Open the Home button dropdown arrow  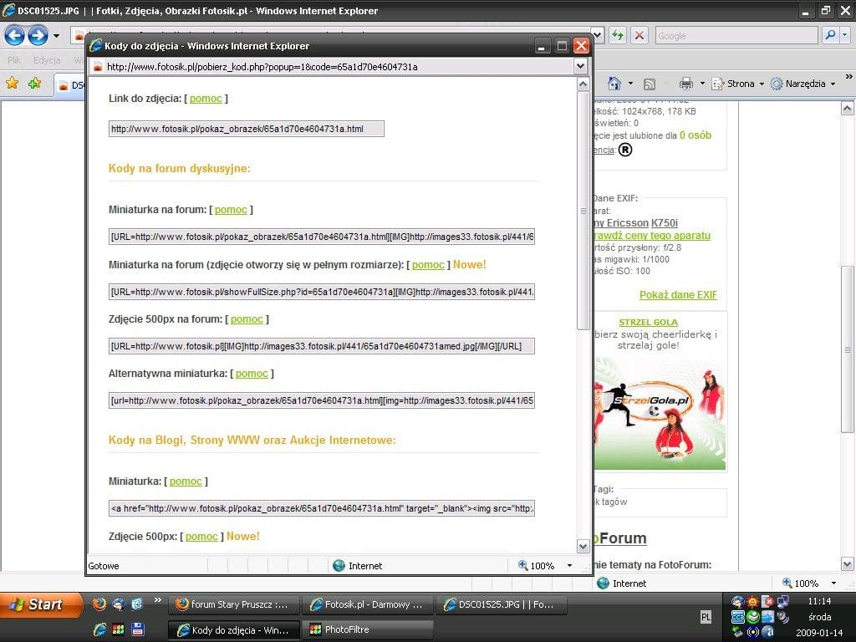(x=630, y=84)
